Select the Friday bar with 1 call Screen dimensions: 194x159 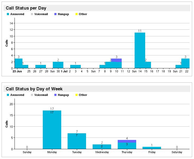click(x=152, y=148)
